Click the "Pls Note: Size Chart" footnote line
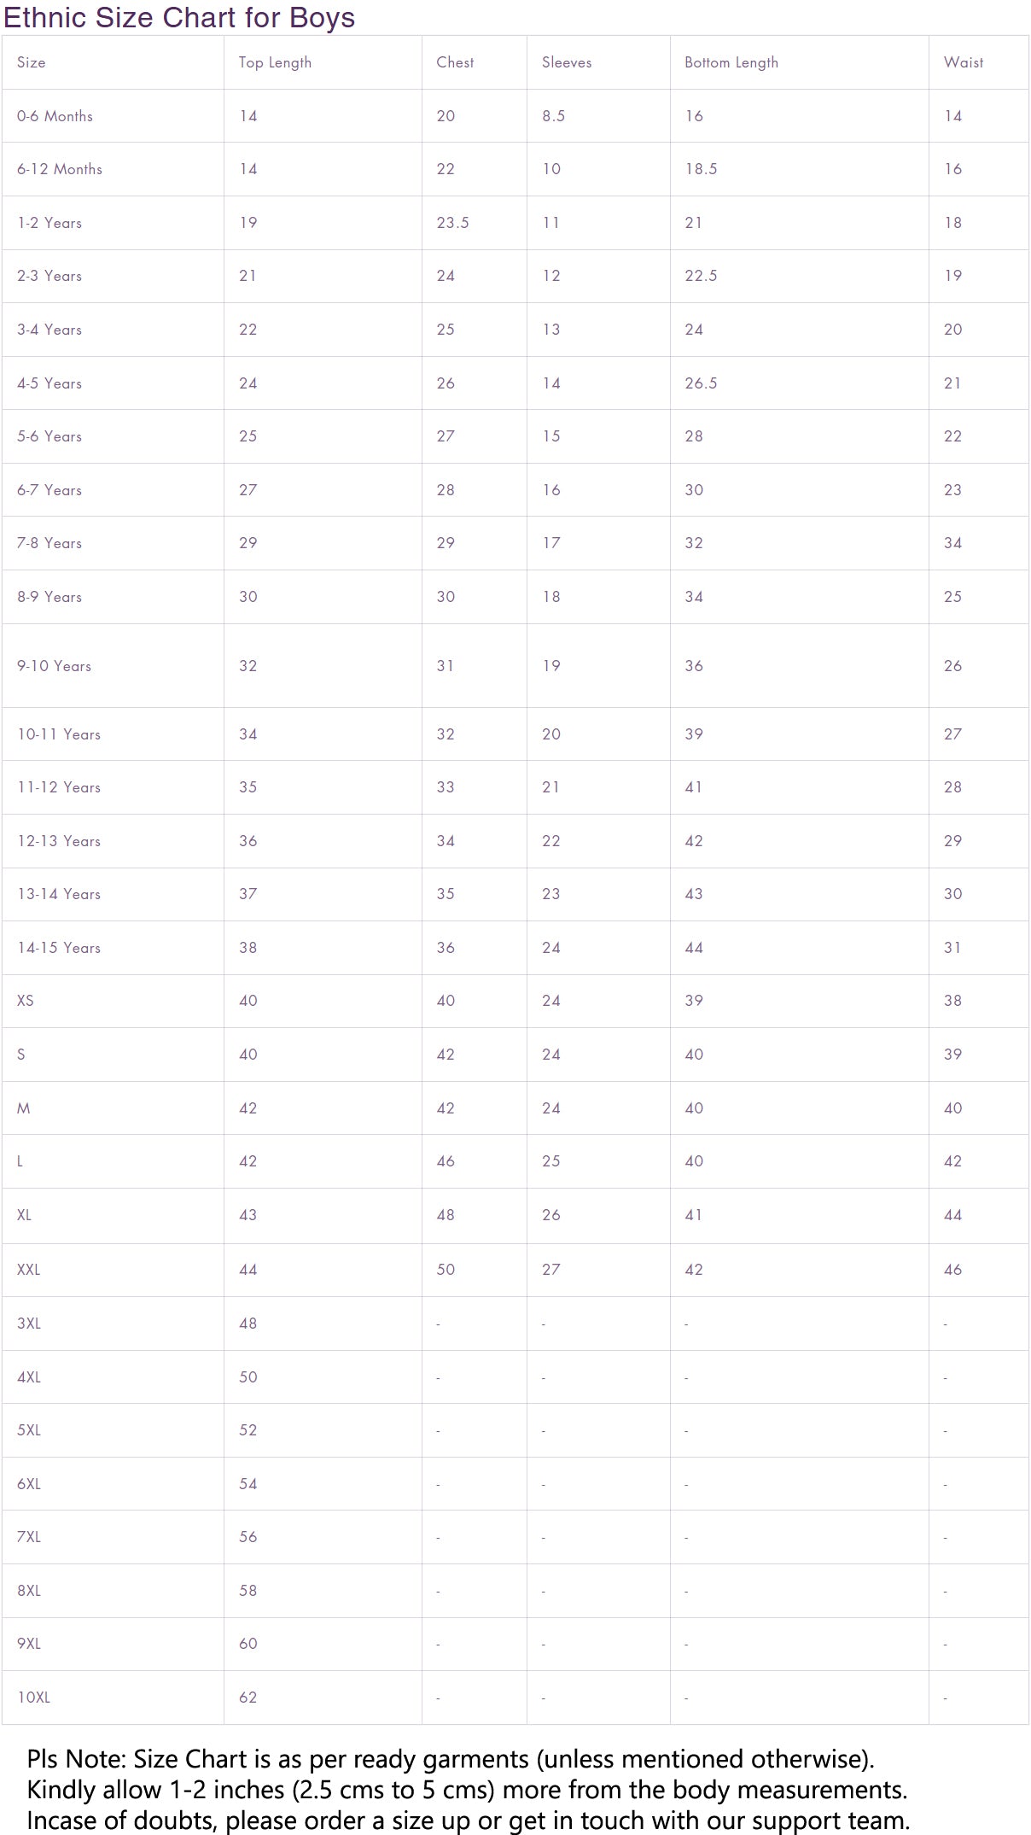The image size is (1031, 1835). (451, 1759)
